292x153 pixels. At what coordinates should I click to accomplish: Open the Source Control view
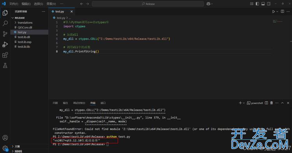pos(5,34)
